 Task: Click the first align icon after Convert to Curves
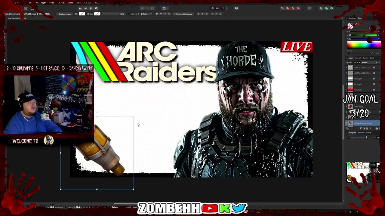(x=199, y=14)
